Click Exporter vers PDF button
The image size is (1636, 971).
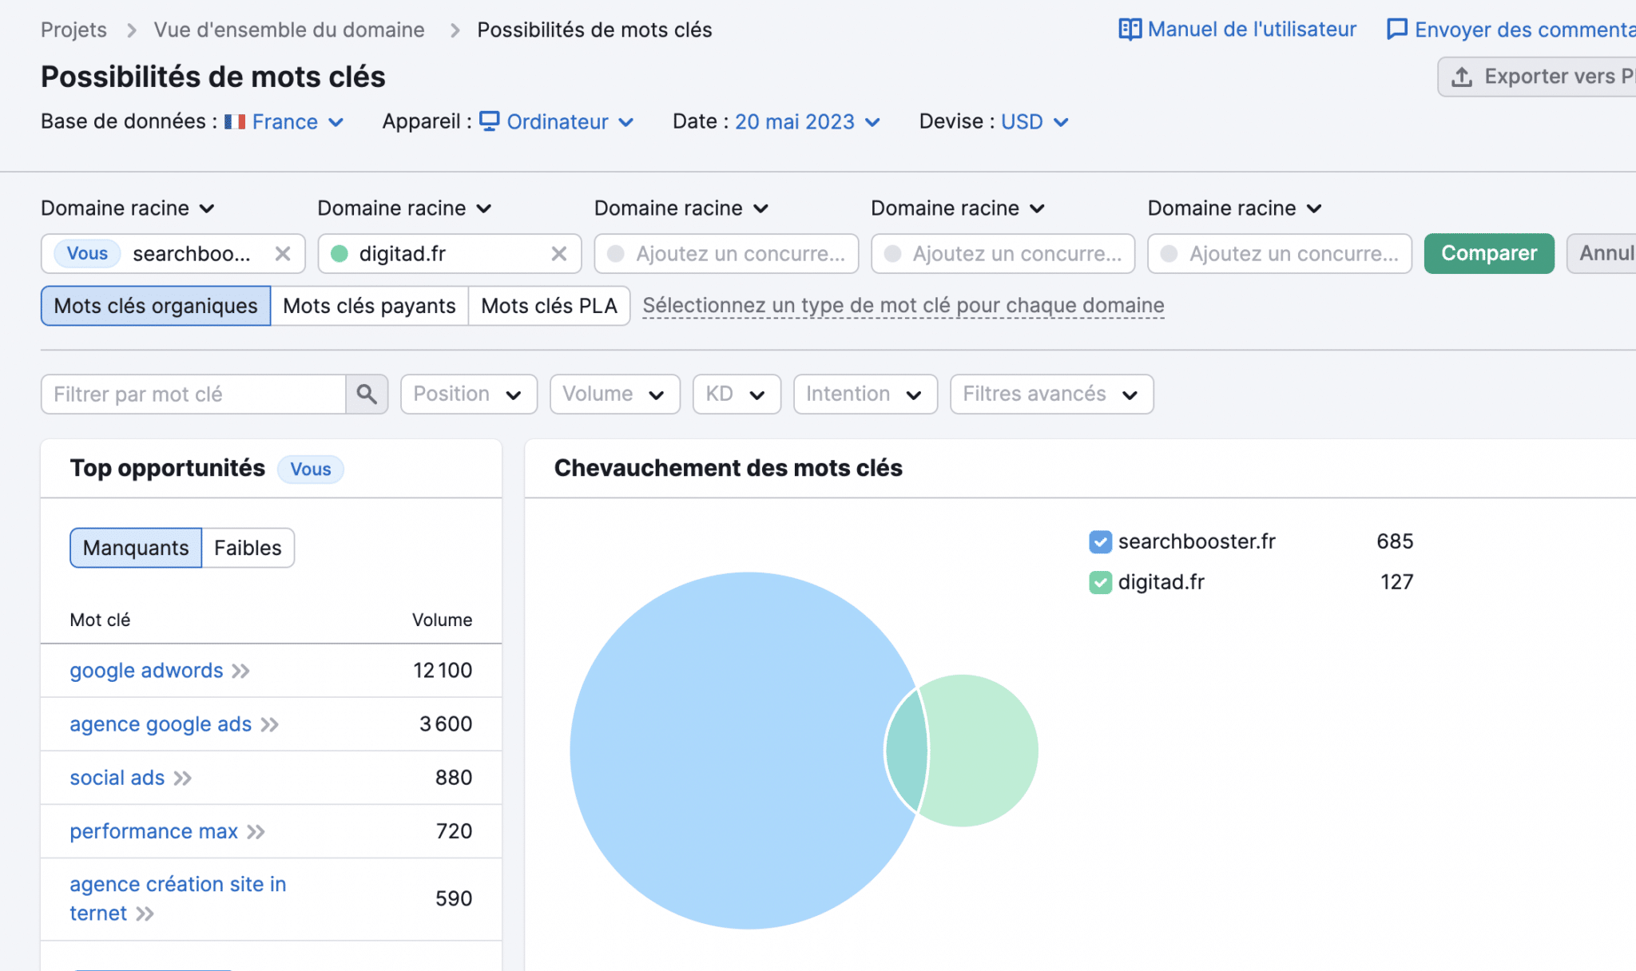(x=1537, y=77)
